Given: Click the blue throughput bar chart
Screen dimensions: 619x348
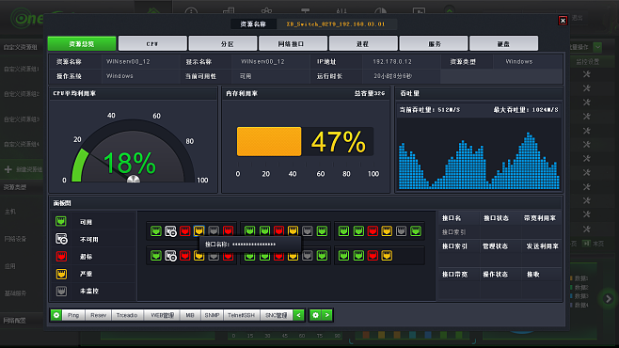Looking at the screenshot, I should point(479,161).
